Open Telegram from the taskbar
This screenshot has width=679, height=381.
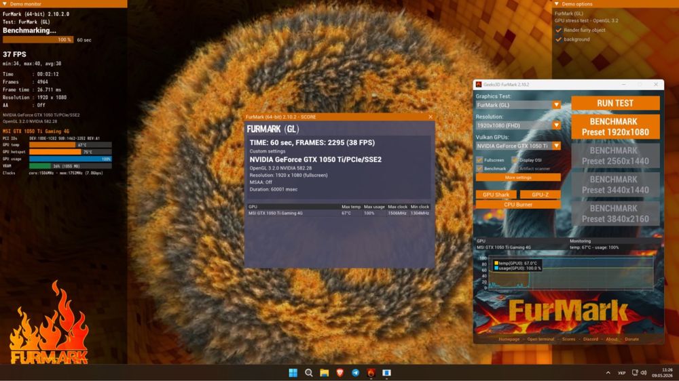pyautogui.click(x=356, y=373)
